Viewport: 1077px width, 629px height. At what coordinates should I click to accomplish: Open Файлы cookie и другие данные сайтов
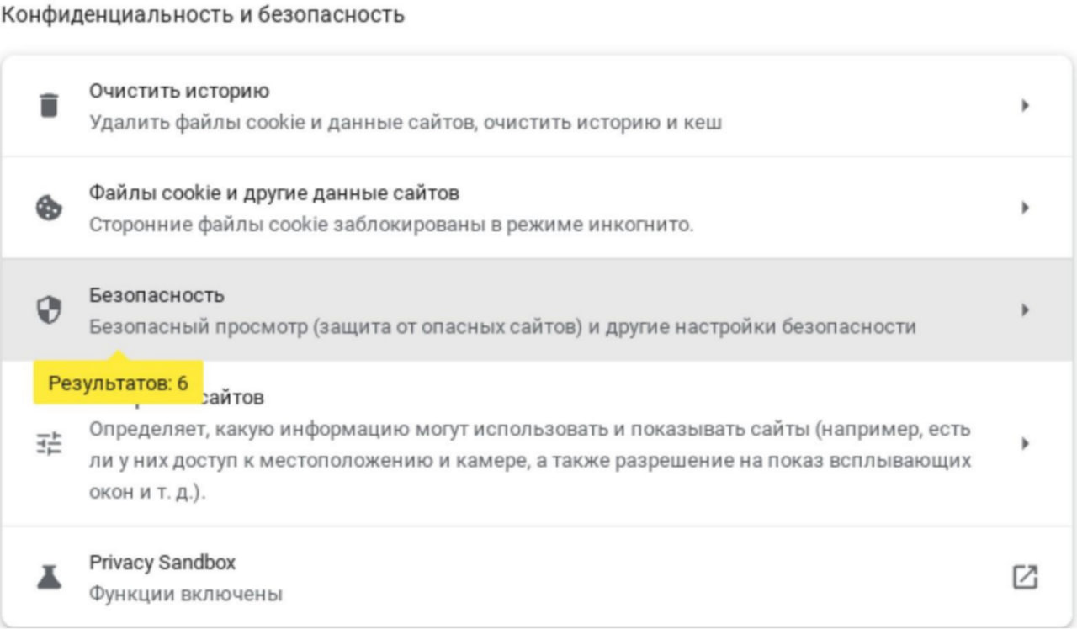[274, 193]
